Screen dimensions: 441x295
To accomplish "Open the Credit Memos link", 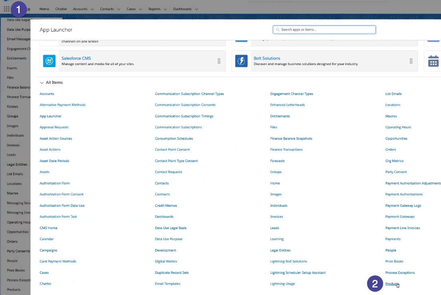I will (x=166, y=206).
